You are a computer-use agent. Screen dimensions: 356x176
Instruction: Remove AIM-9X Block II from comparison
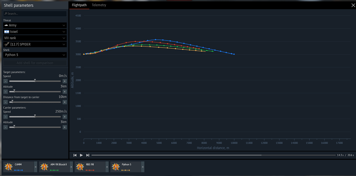pyautogui.click(x=71, y=167)
